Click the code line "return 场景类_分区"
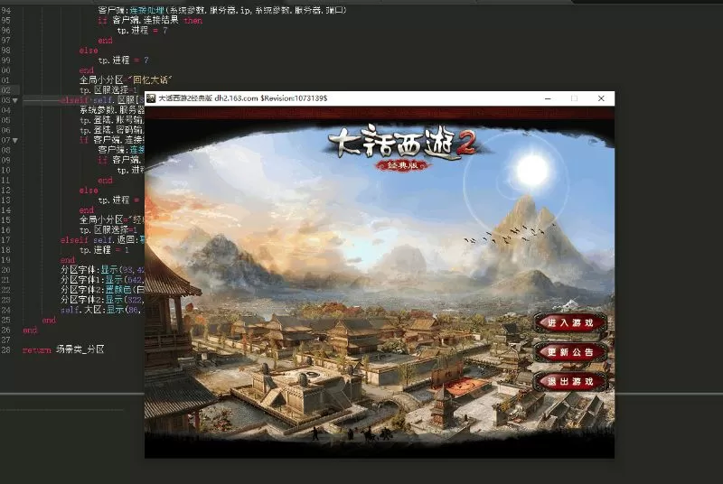Viewport: 723px width, 484px height. [63, 349]
